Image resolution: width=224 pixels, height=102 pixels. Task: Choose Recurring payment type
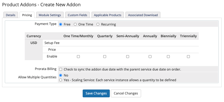[x=98, y=24]
